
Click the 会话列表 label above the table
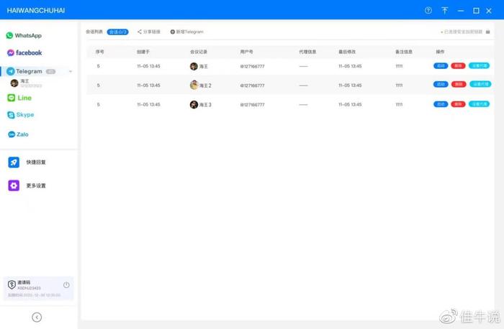point(94,32)
